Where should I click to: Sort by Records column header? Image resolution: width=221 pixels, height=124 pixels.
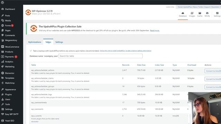(x=126, y=65)
